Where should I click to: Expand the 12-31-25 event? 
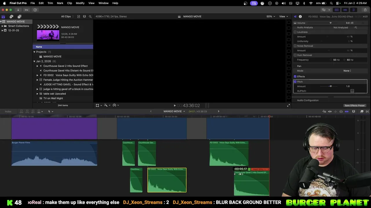[x=2, y=30]
